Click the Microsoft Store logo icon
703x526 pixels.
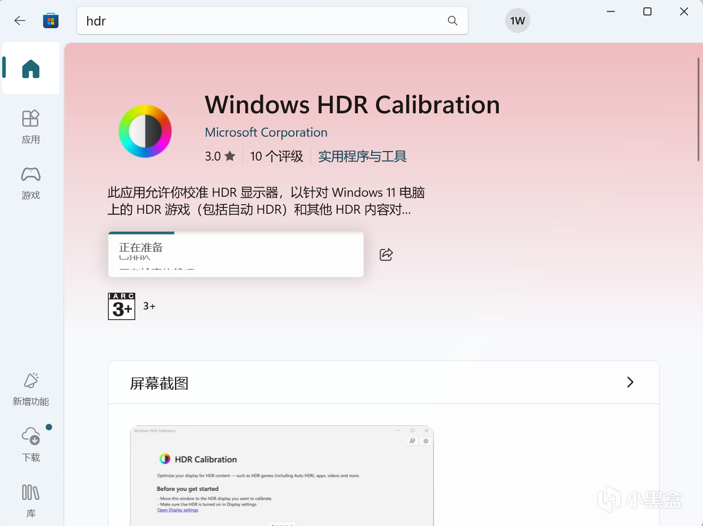51,21
